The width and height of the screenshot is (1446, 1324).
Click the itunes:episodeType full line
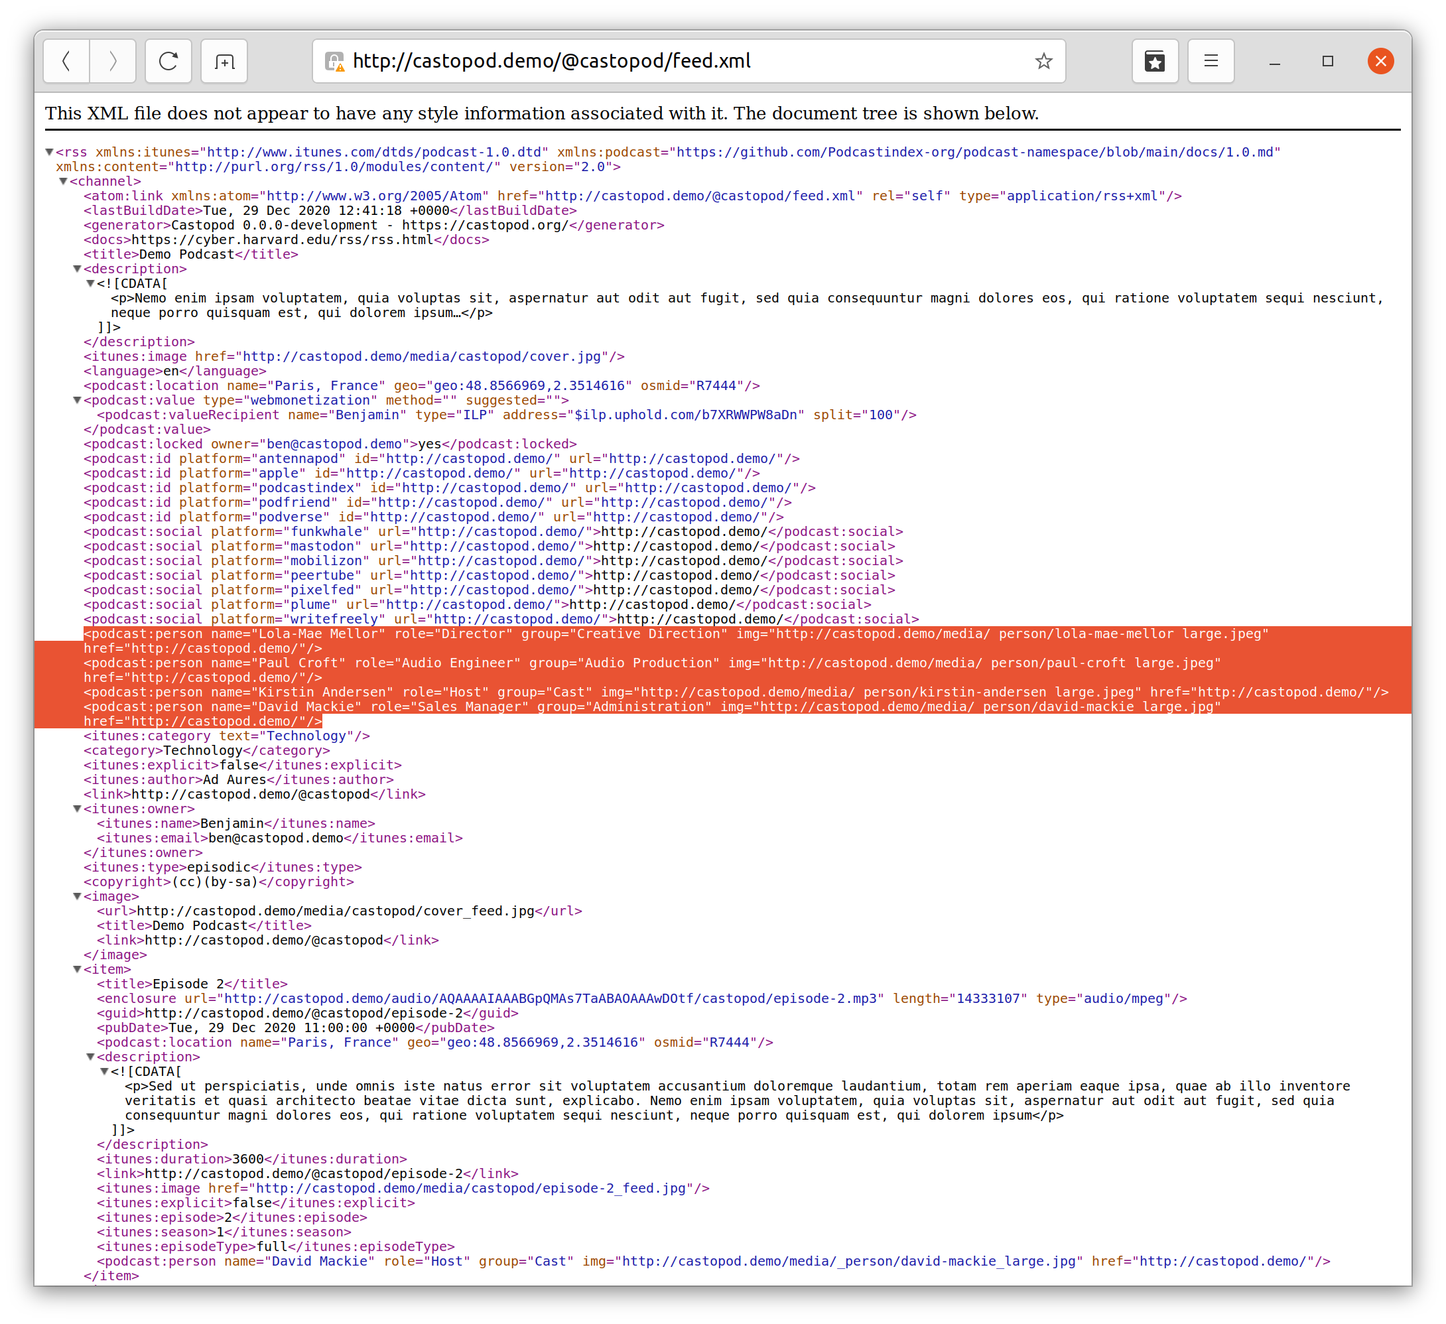275,1247
